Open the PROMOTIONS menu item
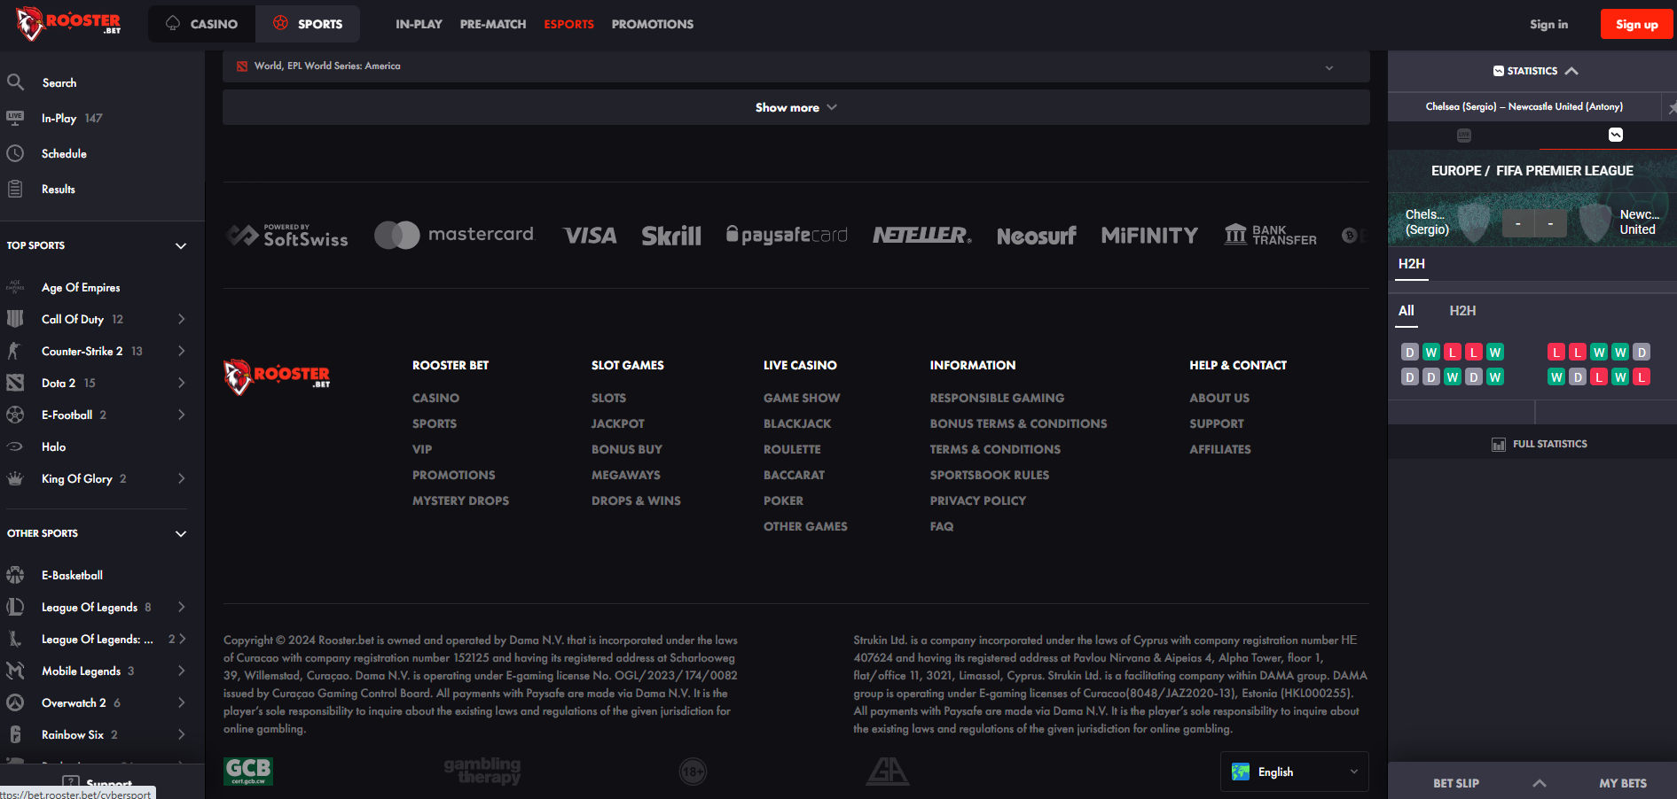Viewport: 1677px width, 799px height. 653,24
